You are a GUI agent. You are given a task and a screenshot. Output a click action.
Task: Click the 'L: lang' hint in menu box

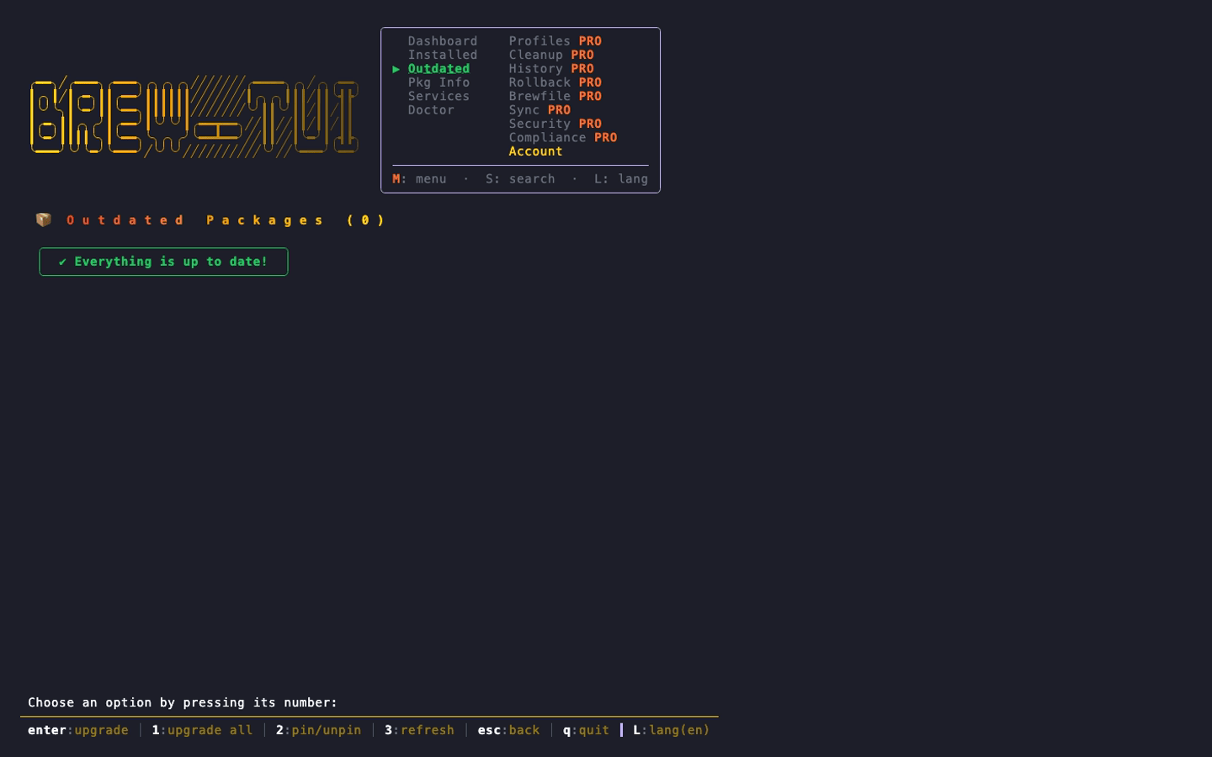coord(621,179)
